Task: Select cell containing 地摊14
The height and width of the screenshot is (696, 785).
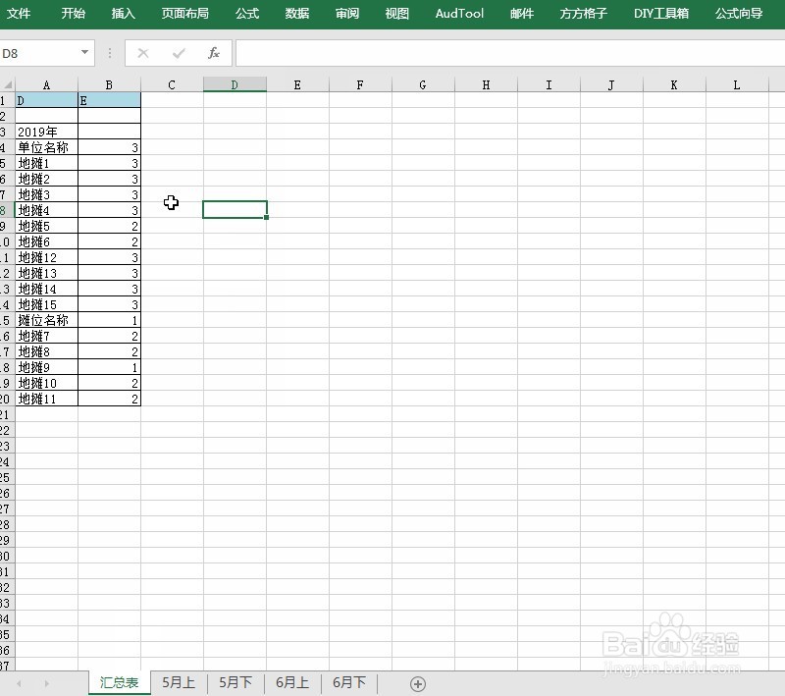Action: point(46,289)
